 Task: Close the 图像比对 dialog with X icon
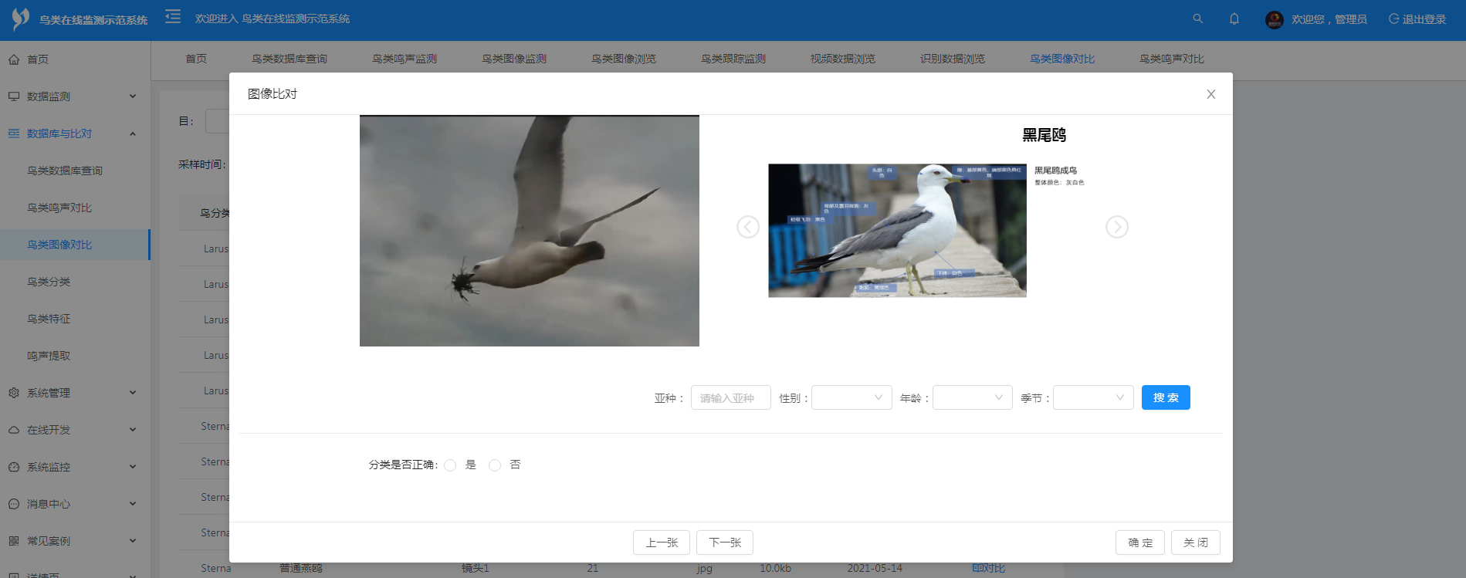tap(1210, 94)
